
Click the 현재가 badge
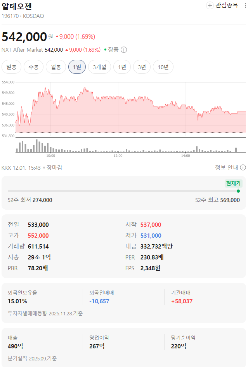point(234,183)
